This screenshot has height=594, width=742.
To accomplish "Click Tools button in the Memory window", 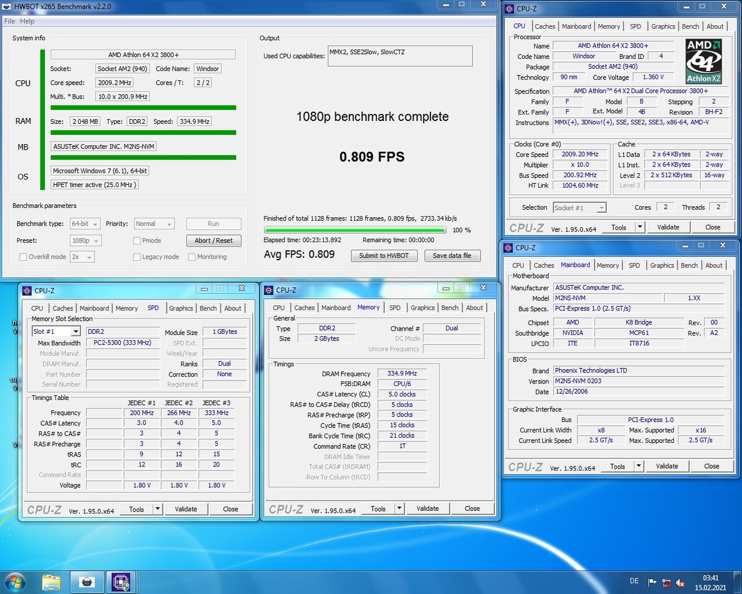I will coord(378,508).
